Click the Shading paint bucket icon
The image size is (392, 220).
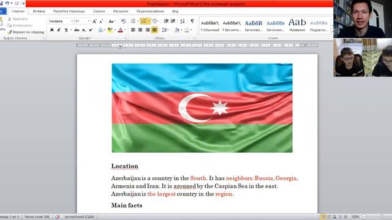pos(177,30)
